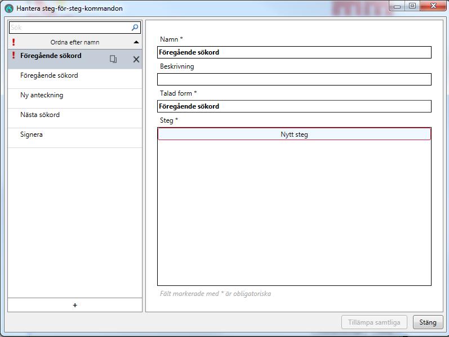Click the Beskrivning input field
The width and height of the screenshot is (449, 337).
click(x=294, y=79)
